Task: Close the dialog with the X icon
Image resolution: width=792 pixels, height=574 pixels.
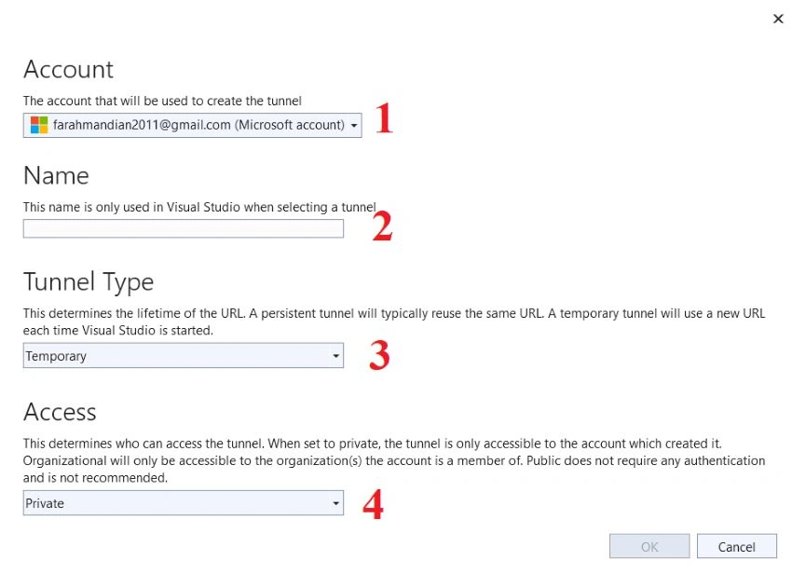Action: (778, 19)
